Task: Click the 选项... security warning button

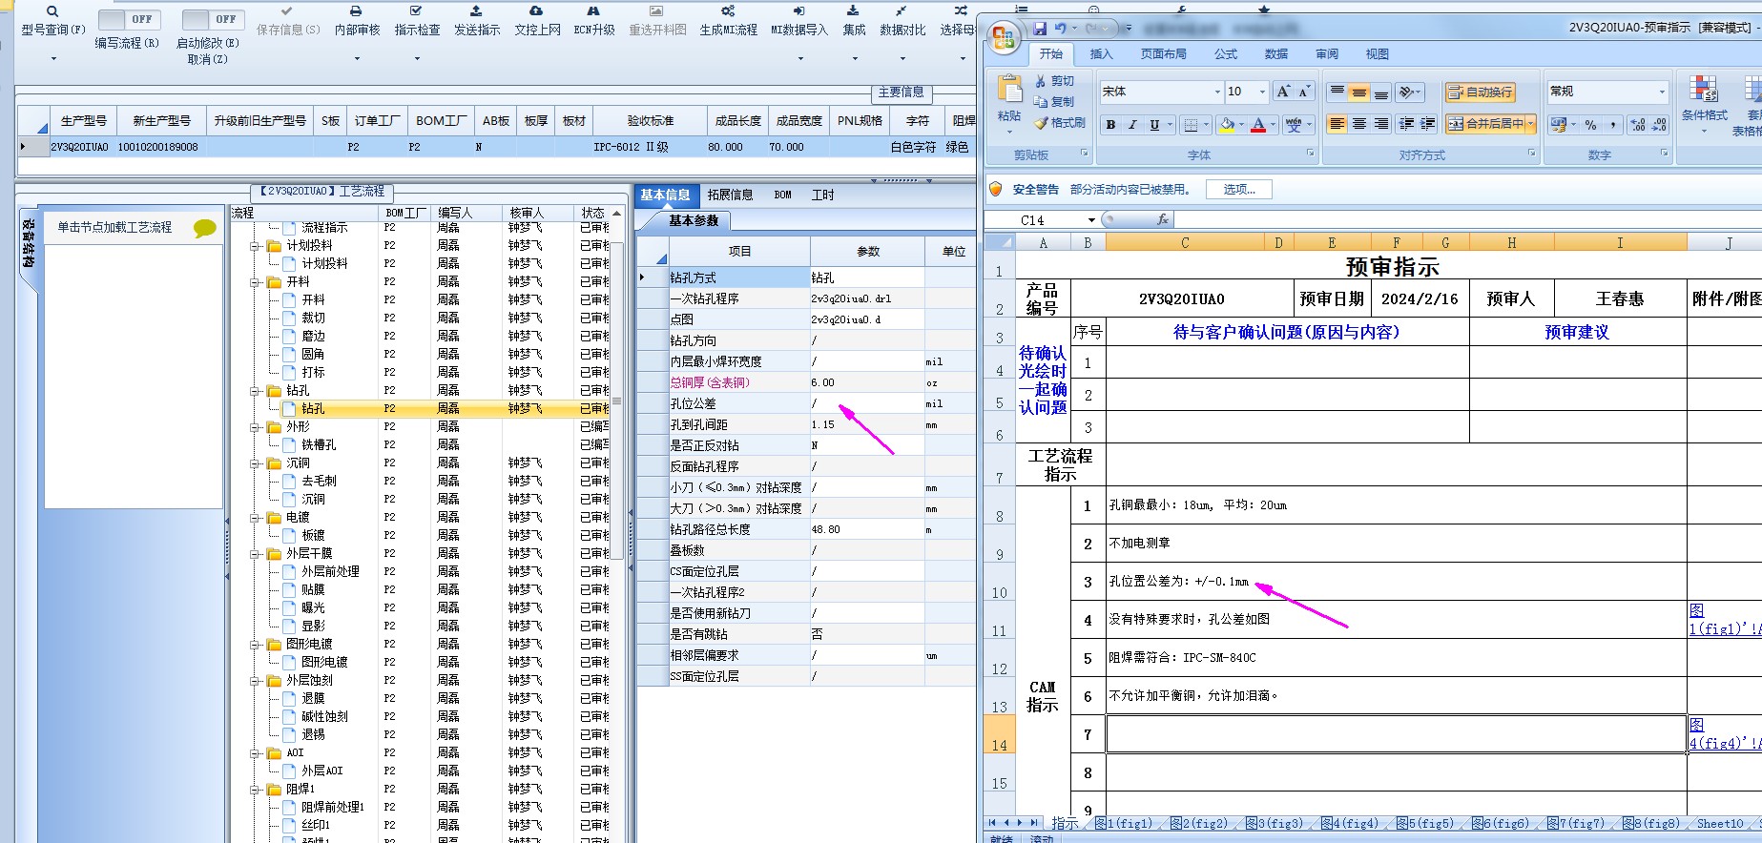Action: [x=1239, y=190]
